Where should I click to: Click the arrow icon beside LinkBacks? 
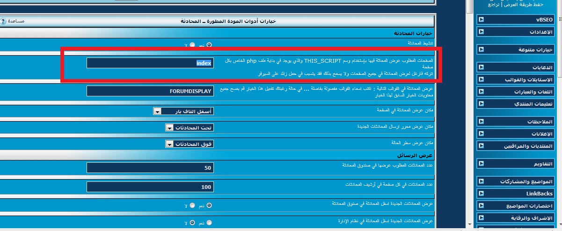(482, 193)
